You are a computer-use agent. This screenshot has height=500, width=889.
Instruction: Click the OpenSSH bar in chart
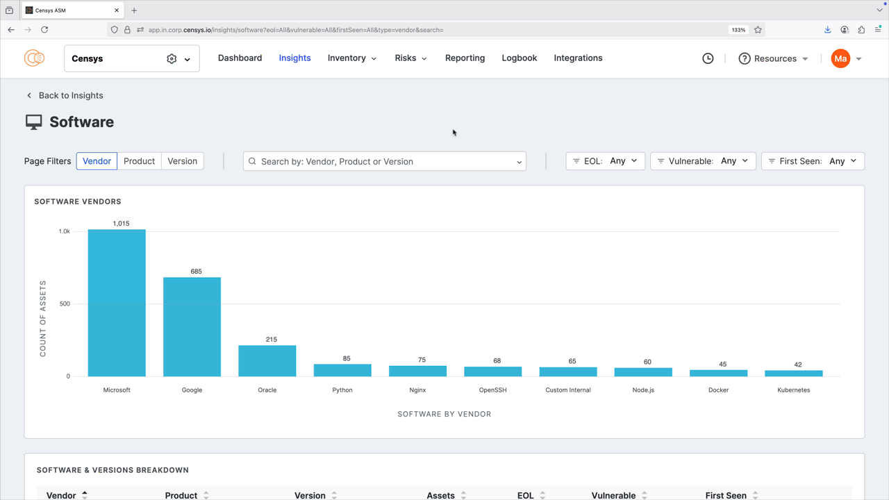coord(493,372)
